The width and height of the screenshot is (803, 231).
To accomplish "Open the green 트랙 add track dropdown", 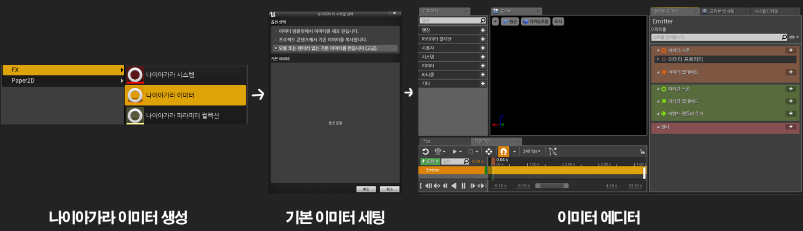I will click(430, 162).
